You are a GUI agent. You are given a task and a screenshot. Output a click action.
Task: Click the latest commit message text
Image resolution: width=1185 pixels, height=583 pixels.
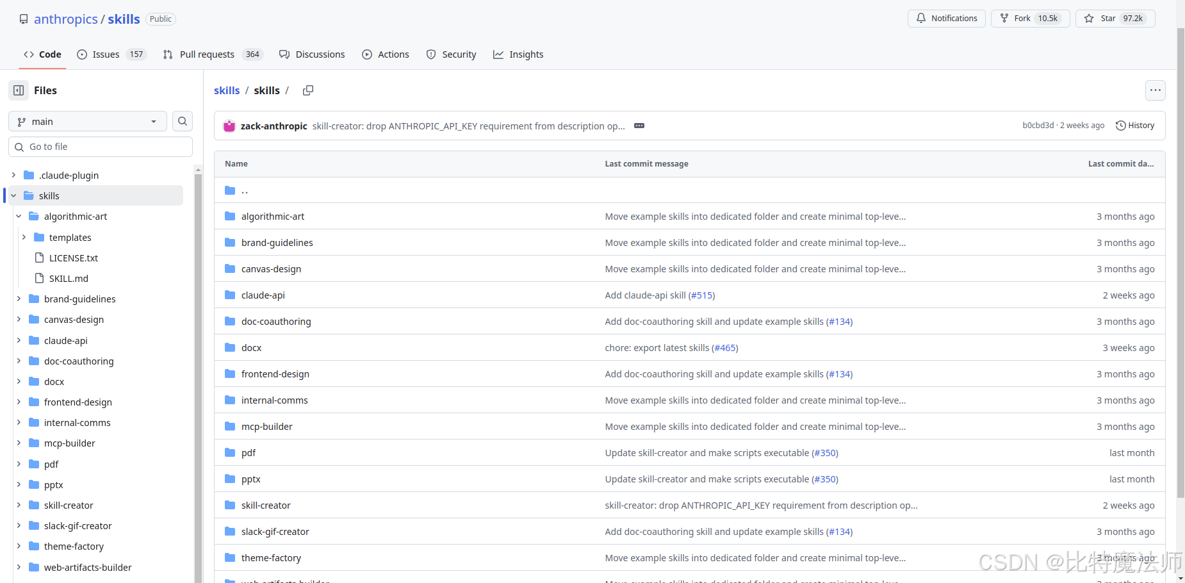tap(469, 126)
